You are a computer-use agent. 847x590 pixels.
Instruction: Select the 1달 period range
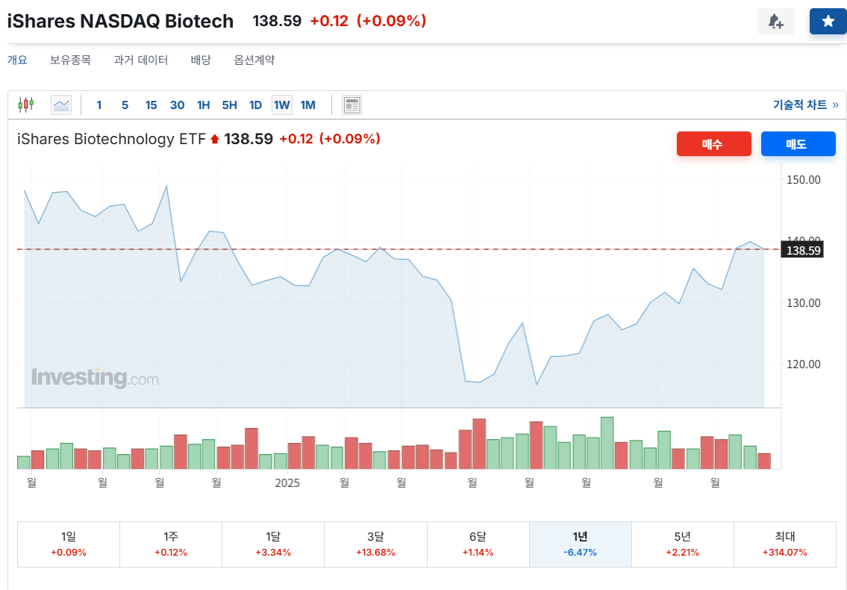(x=273, y=544)
